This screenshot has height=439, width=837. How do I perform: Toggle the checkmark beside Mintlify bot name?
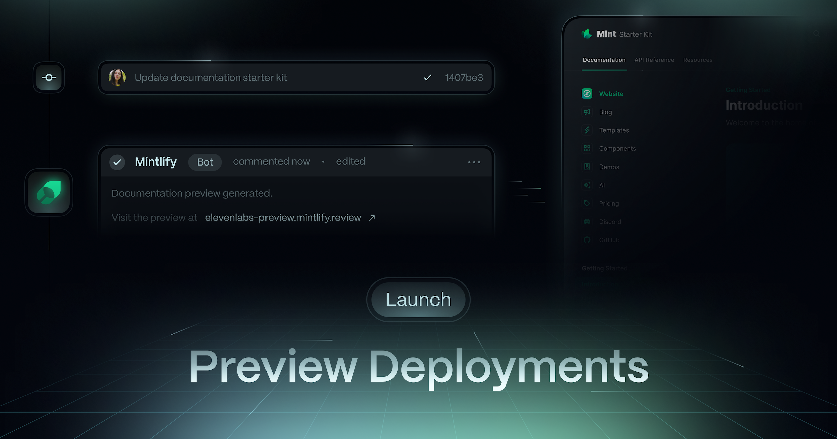coord(117,162)
